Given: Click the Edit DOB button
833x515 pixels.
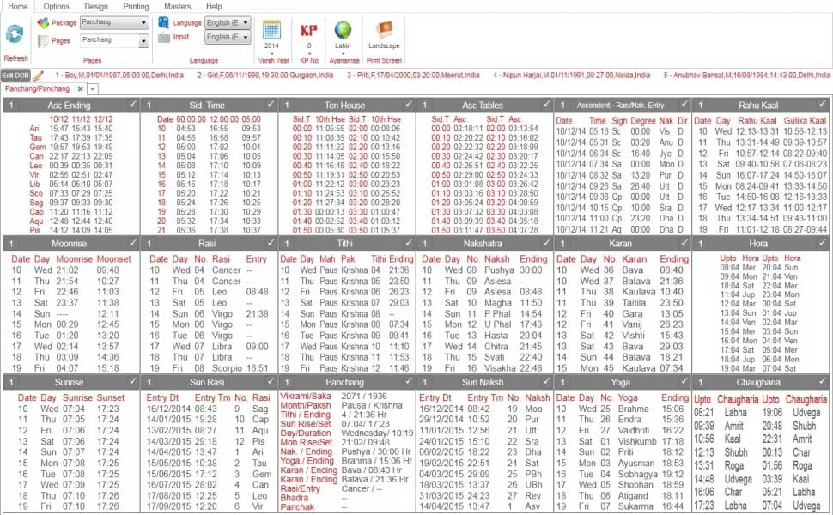Looking at the screenshot, I should [x=15, y=76].
